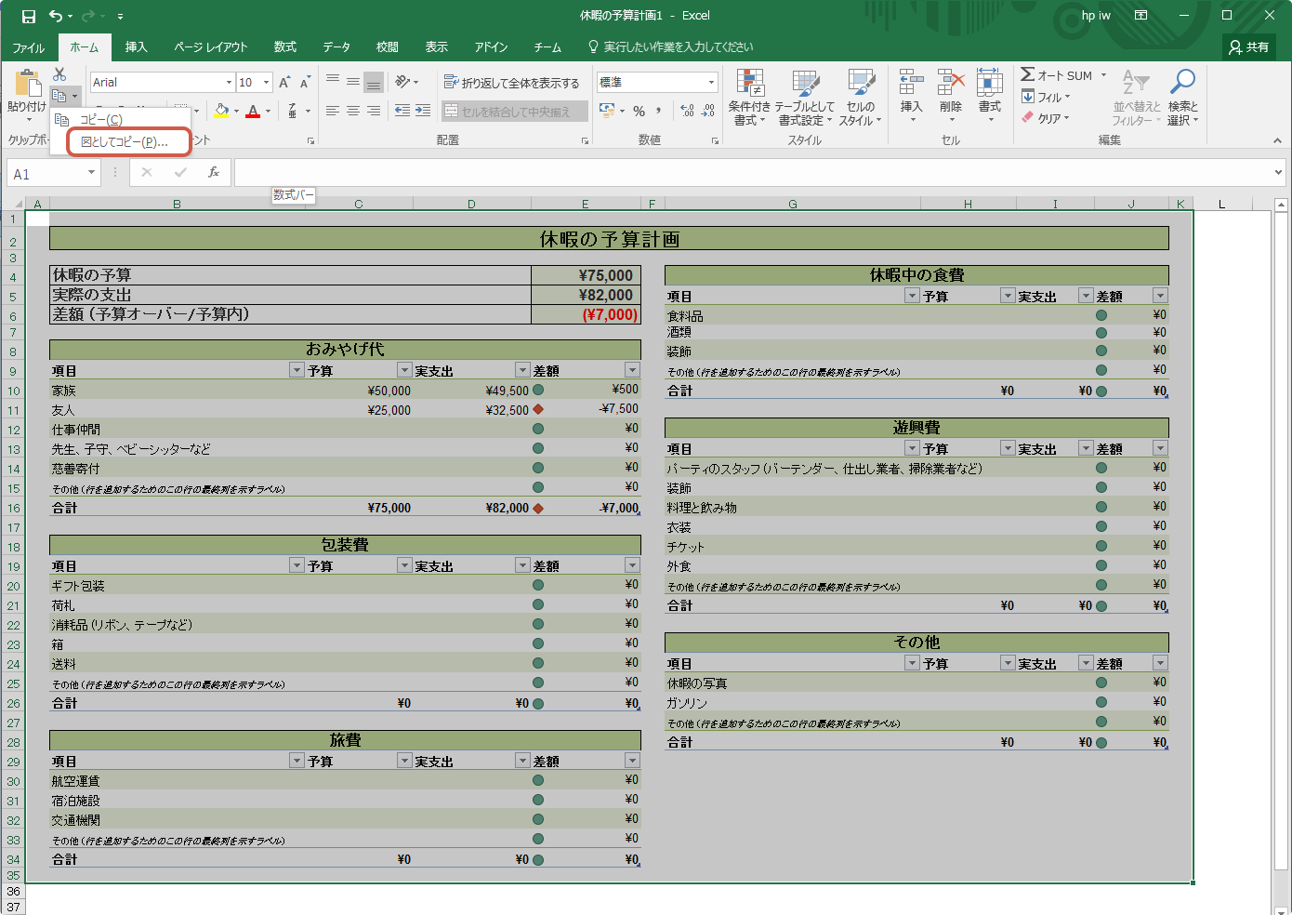Click decrease decimal icon
Image resolution: width=1292 pixels, height=915 pixels.
point(708,111)
